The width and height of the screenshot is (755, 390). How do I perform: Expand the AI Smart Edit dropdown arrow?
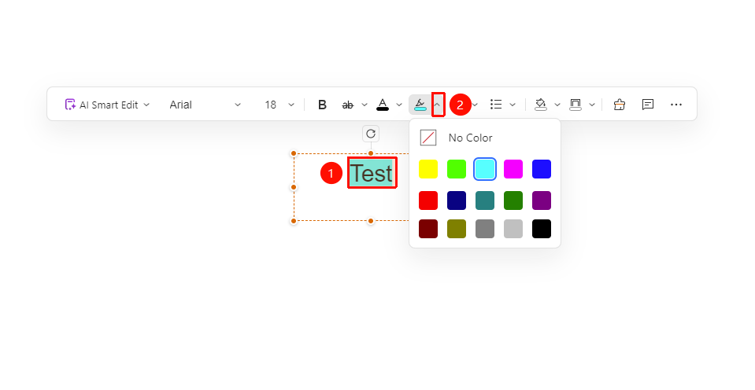pos(147,105)
